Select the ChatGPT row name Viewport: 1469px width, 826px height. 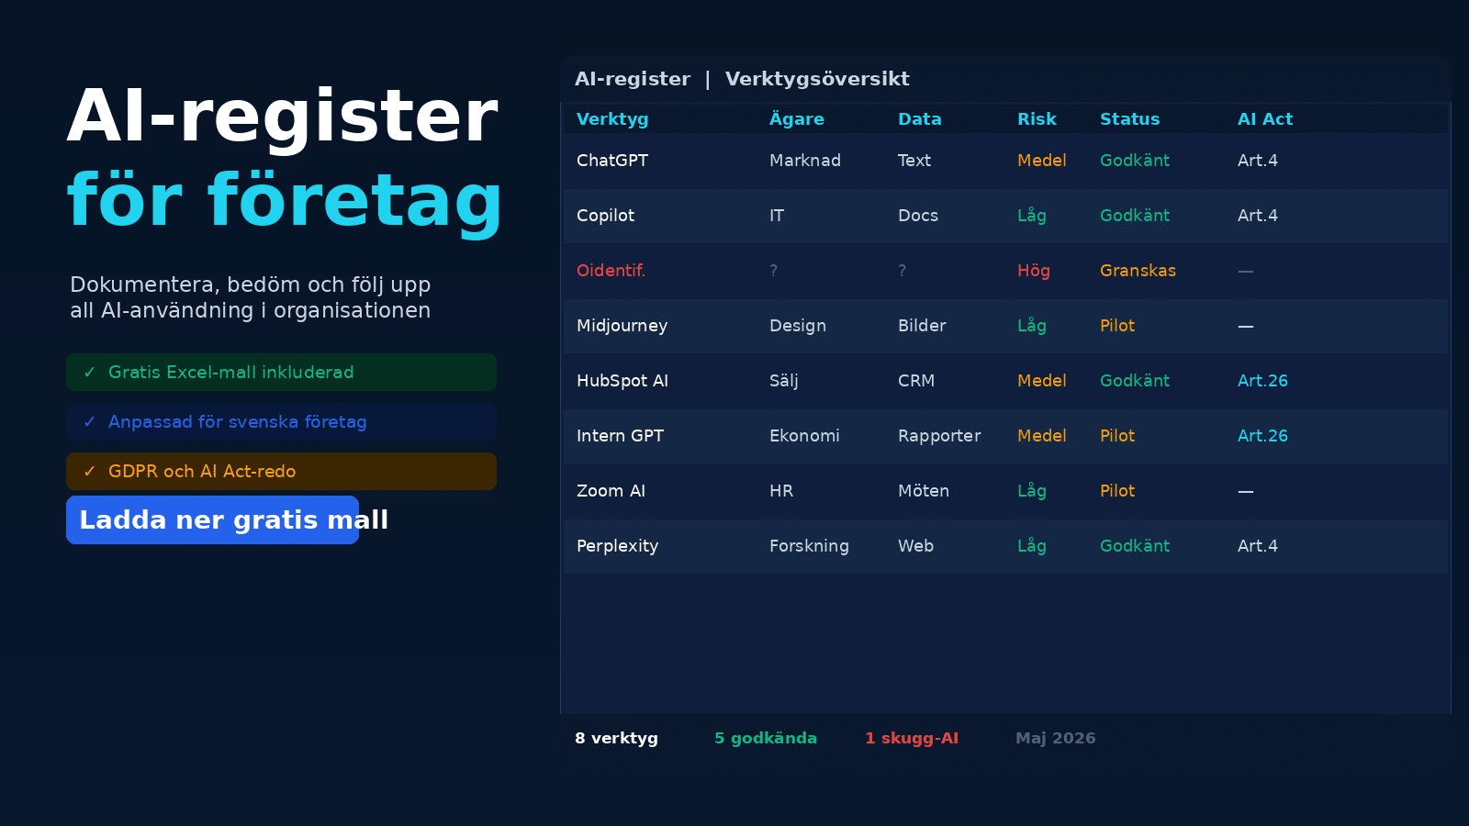[x=612, y=161]
